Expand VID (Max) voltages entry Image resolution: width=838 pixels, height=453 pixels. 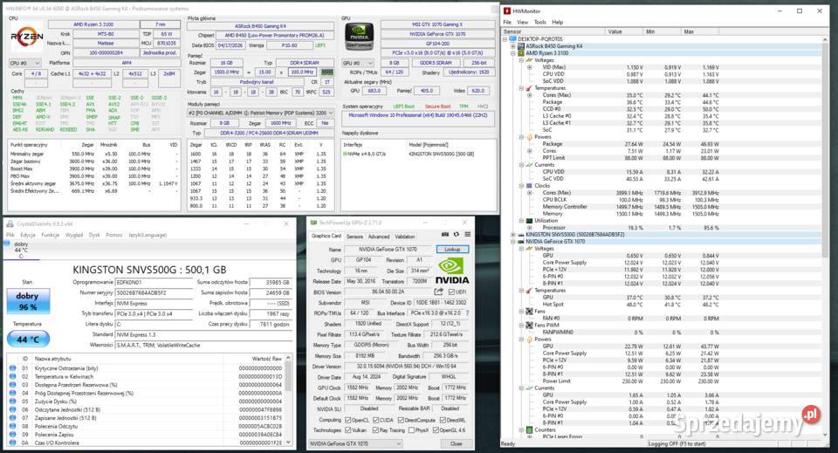(529, 67)
